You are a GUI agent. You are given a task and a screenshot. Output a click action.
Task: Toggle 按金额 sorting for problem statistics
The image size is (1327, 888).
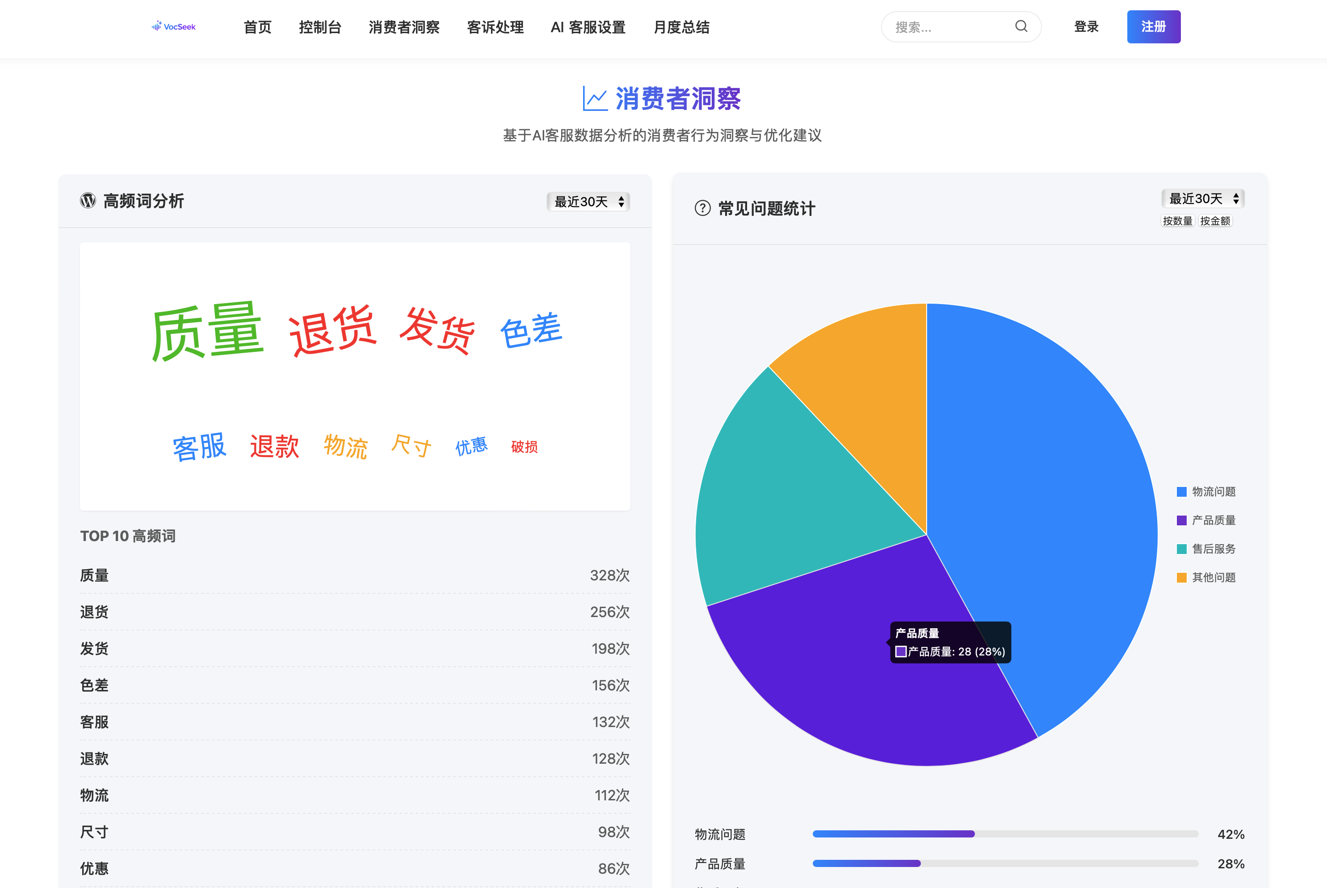(x=1215, y=221)
